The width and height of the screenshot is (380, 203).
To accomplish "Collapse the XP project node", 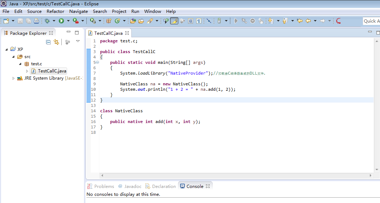I will 6,49.
